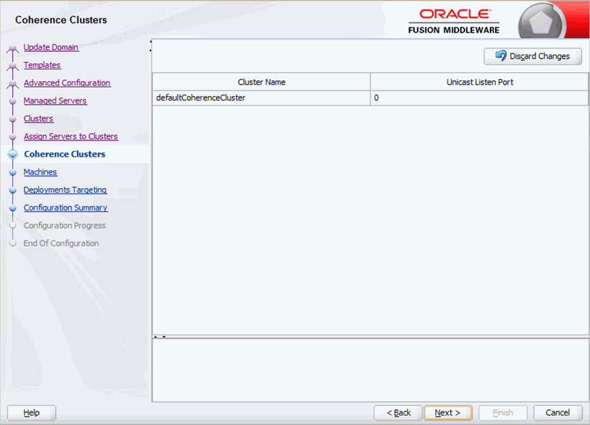Navigate to the Managed Servers step
This screenshot has height=425, width=590.
(x=55, y=101)
